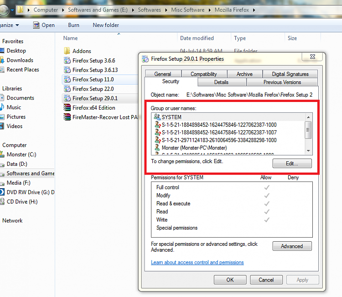Image resolution: width=342 pixels, height=297 pixels.
Task: Click the Downloads favorites icon
Action: point(2,60)
